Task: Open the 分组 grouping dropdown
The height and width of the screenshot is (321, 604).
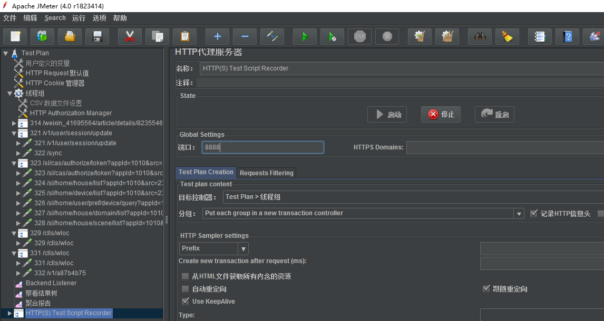Action: tap(519, 213)
